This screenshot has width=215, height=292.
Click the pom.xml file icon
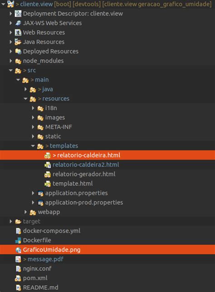18,278
